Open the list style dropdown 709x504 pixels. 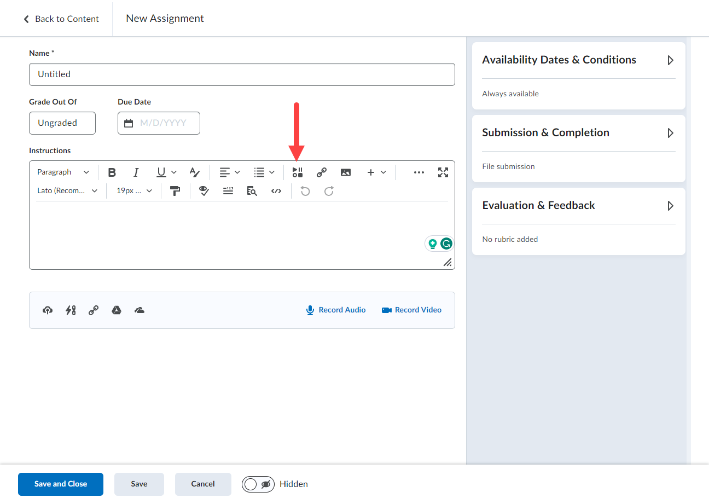(264, 172)
